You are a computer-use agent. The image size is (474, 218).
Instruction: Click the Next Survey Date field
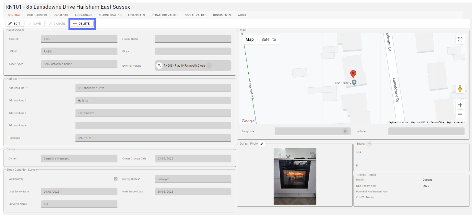(x=193, y=191)
